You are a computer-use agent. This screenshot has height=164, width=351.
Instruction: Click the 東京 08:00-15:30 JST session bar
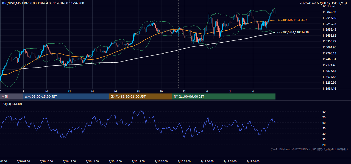[66, 96]
